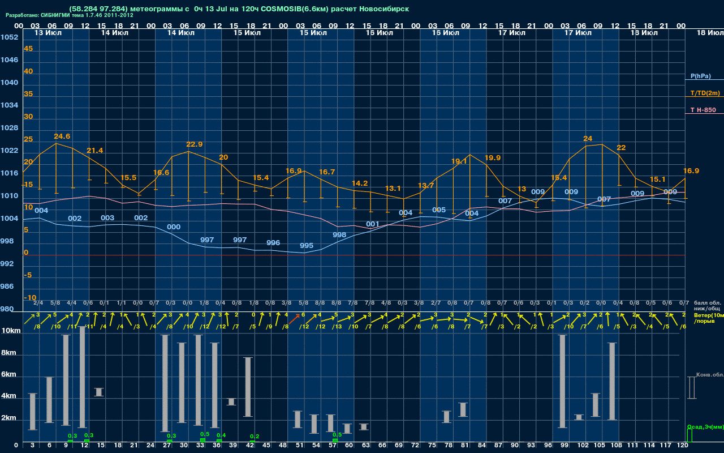Click the 13 Июл date label
The image size is (724, 453).
[x=49, y=33]
